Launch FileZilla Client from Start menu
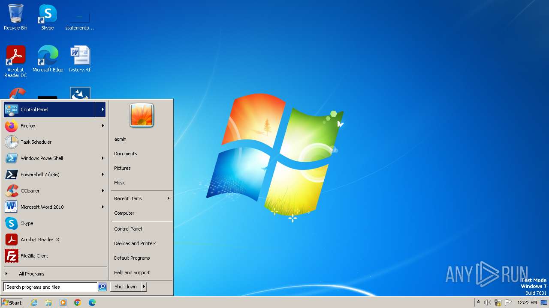The height and width of the screenshot is (308, 549). click(x=54, y=256)
